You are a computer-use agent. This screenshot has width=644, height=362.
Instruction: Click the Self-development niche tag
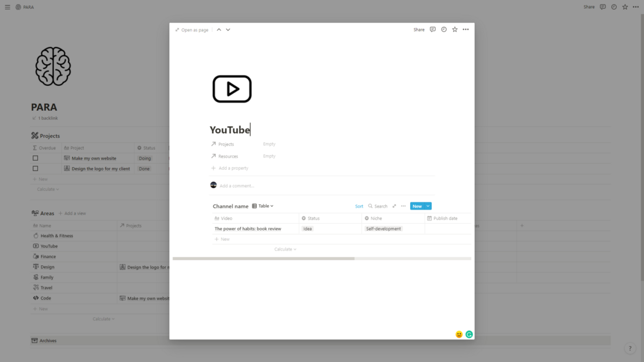click(383, 229)
